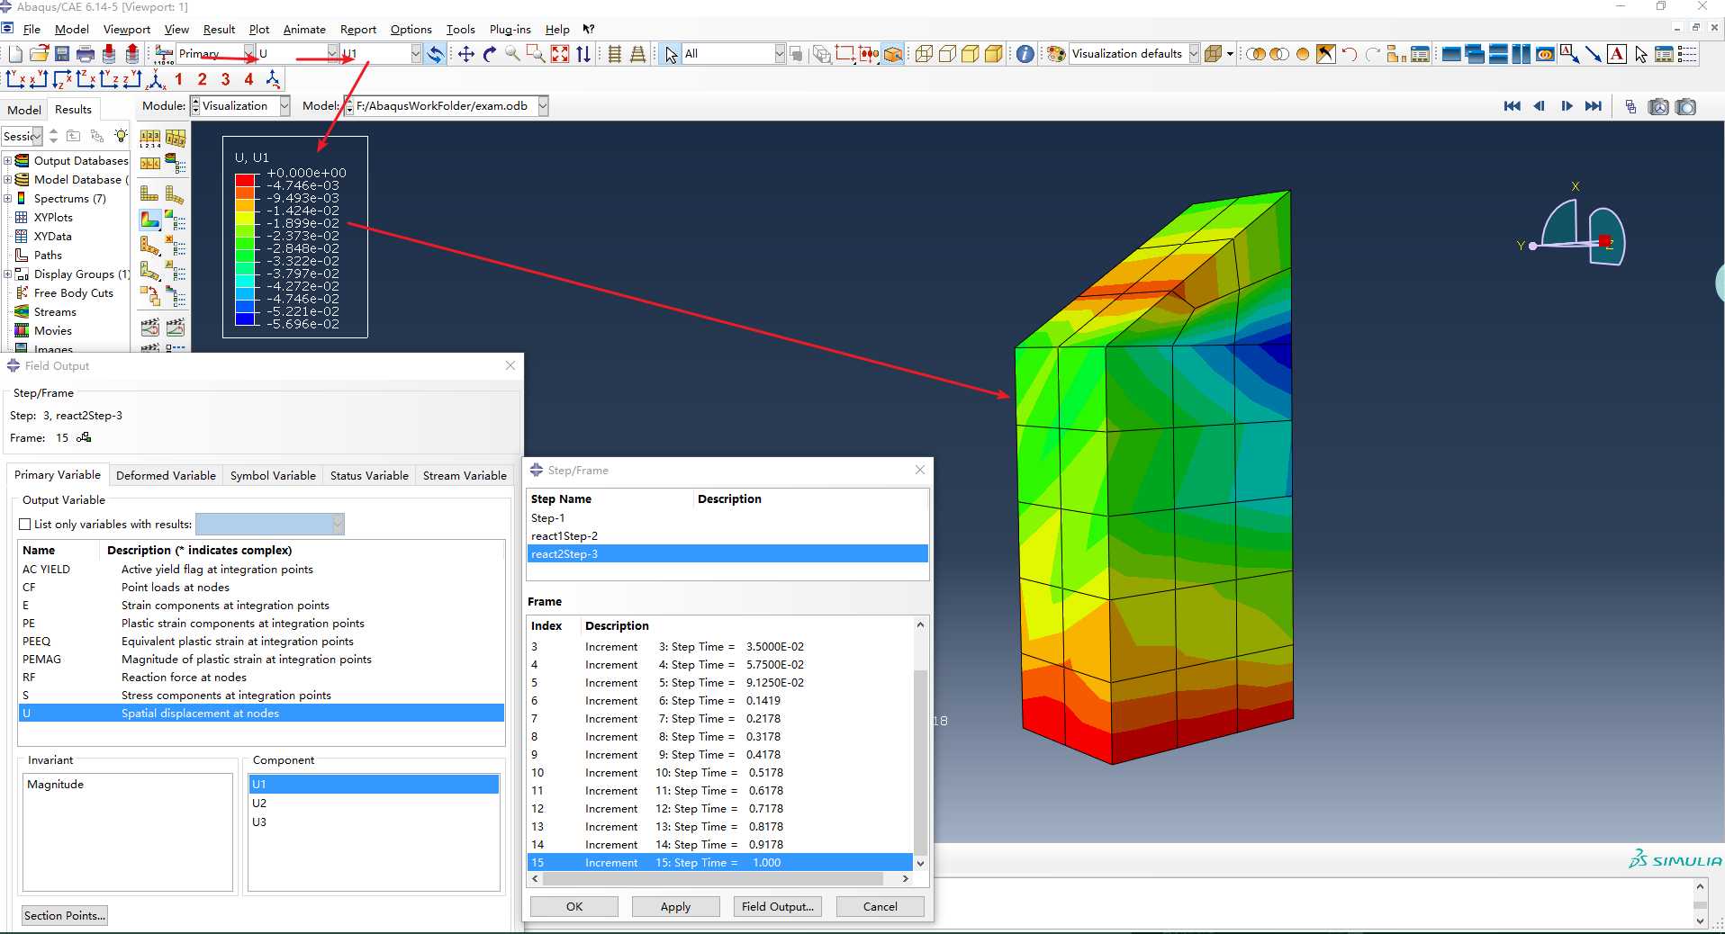Click the Field Output... button
Image resolution: width=1725 pixels, height=934 pixels.
coord(778,906)
